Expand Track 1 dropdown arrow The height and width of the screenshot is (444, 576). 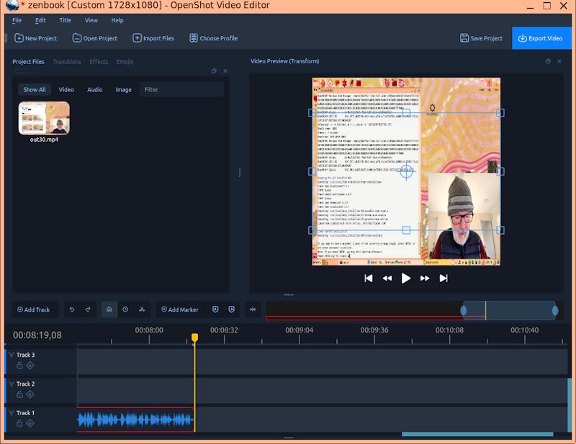11,413
